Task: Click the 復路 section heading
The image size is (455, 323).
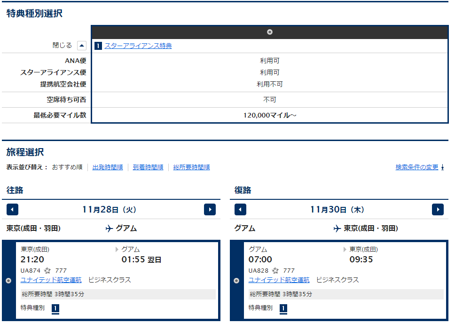Action: point(243,190)
